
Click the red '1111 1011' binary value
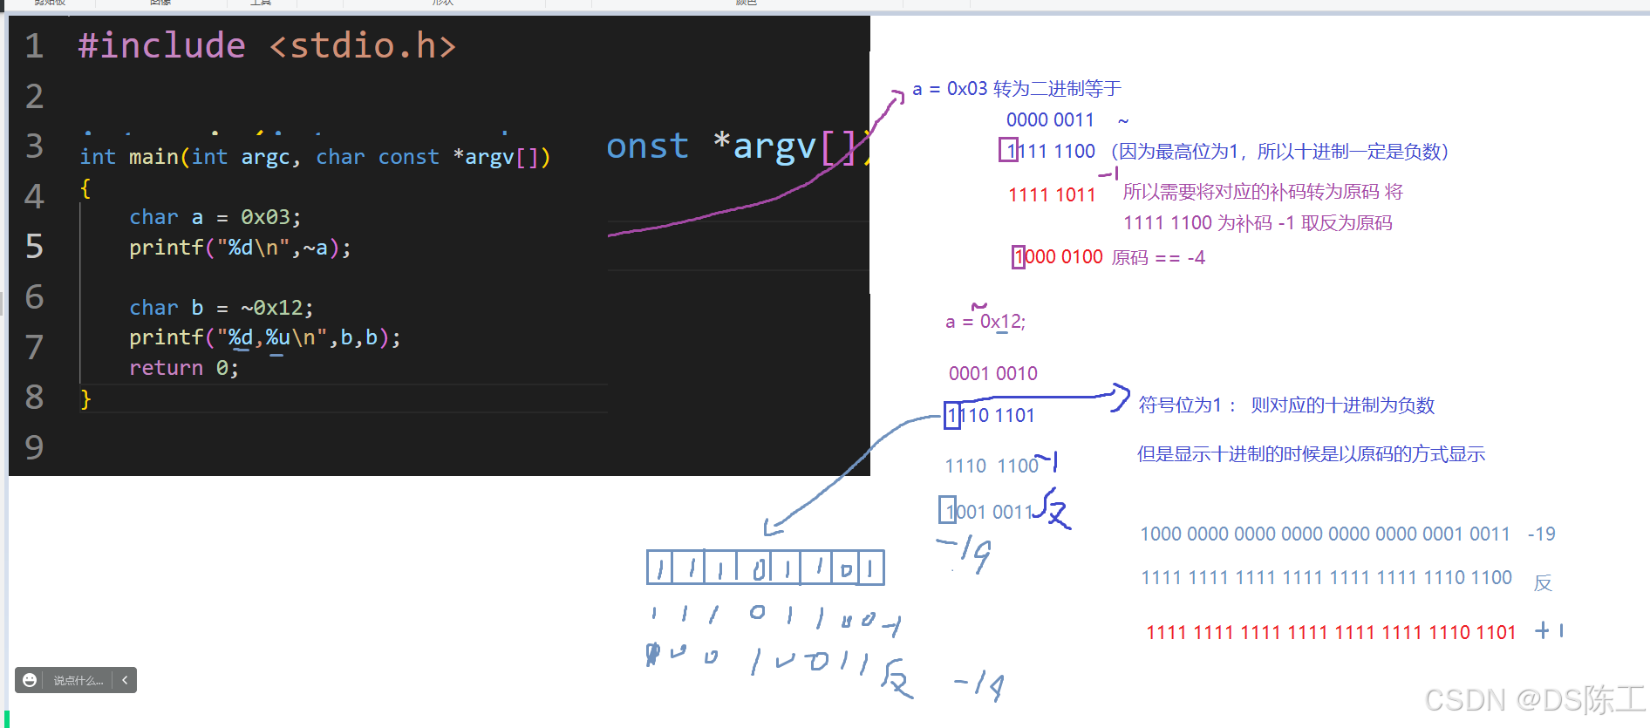(1052, 194)
